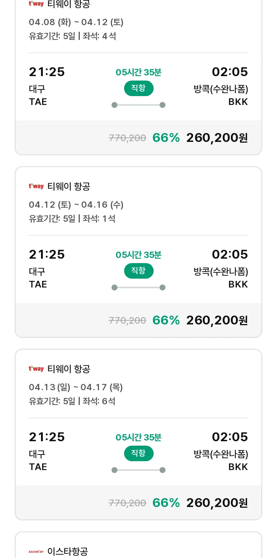The image size is (277, 558).
Task: Click the t'way logo on the 04.13 flight card
Action: click(x=36, y=369)
